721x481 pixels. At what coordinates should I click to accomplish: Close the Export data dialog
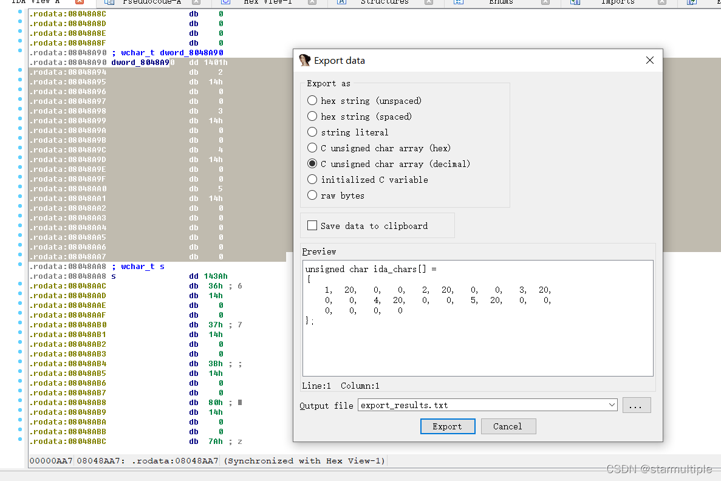(650, 60)
